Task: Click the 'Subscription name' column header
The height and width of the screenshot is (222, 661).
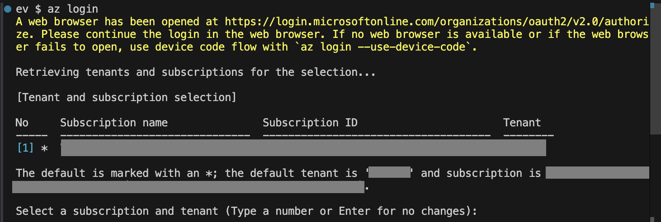Action: click(x=114, y=123)
